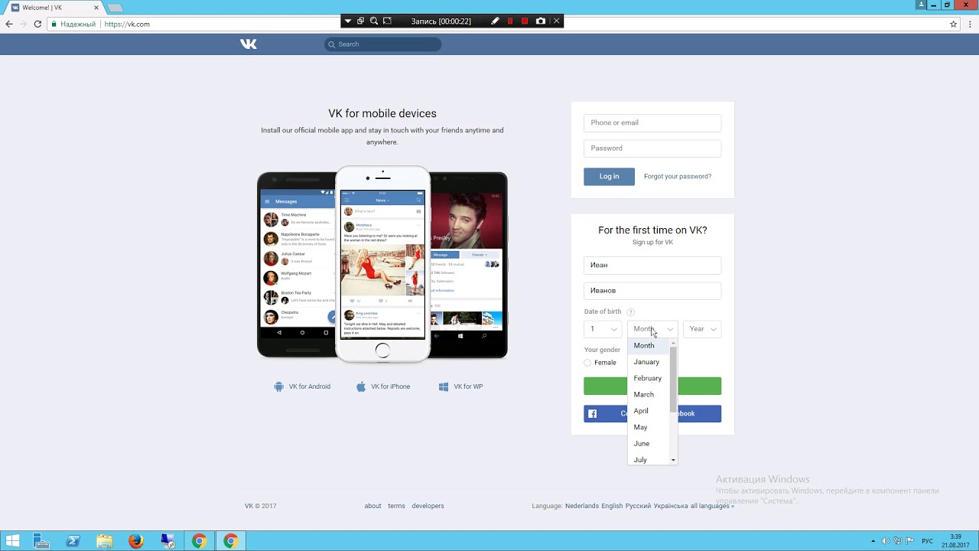Select the recorder pencil draw tool

pos(496,21)
